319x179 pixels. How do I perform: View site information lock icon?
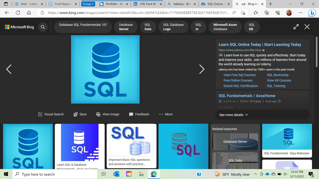tap(42, 13)
